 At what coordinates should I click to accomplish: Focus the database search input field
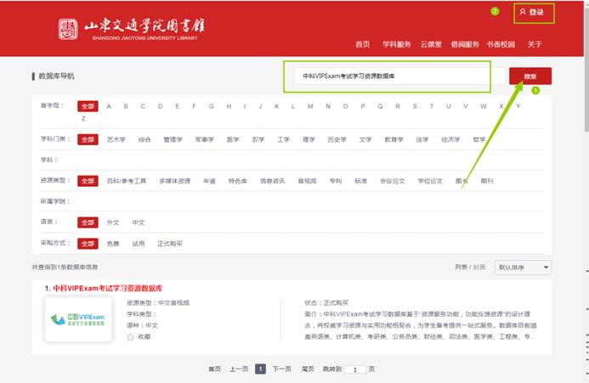pyautogui.click(x=399, y=76)
